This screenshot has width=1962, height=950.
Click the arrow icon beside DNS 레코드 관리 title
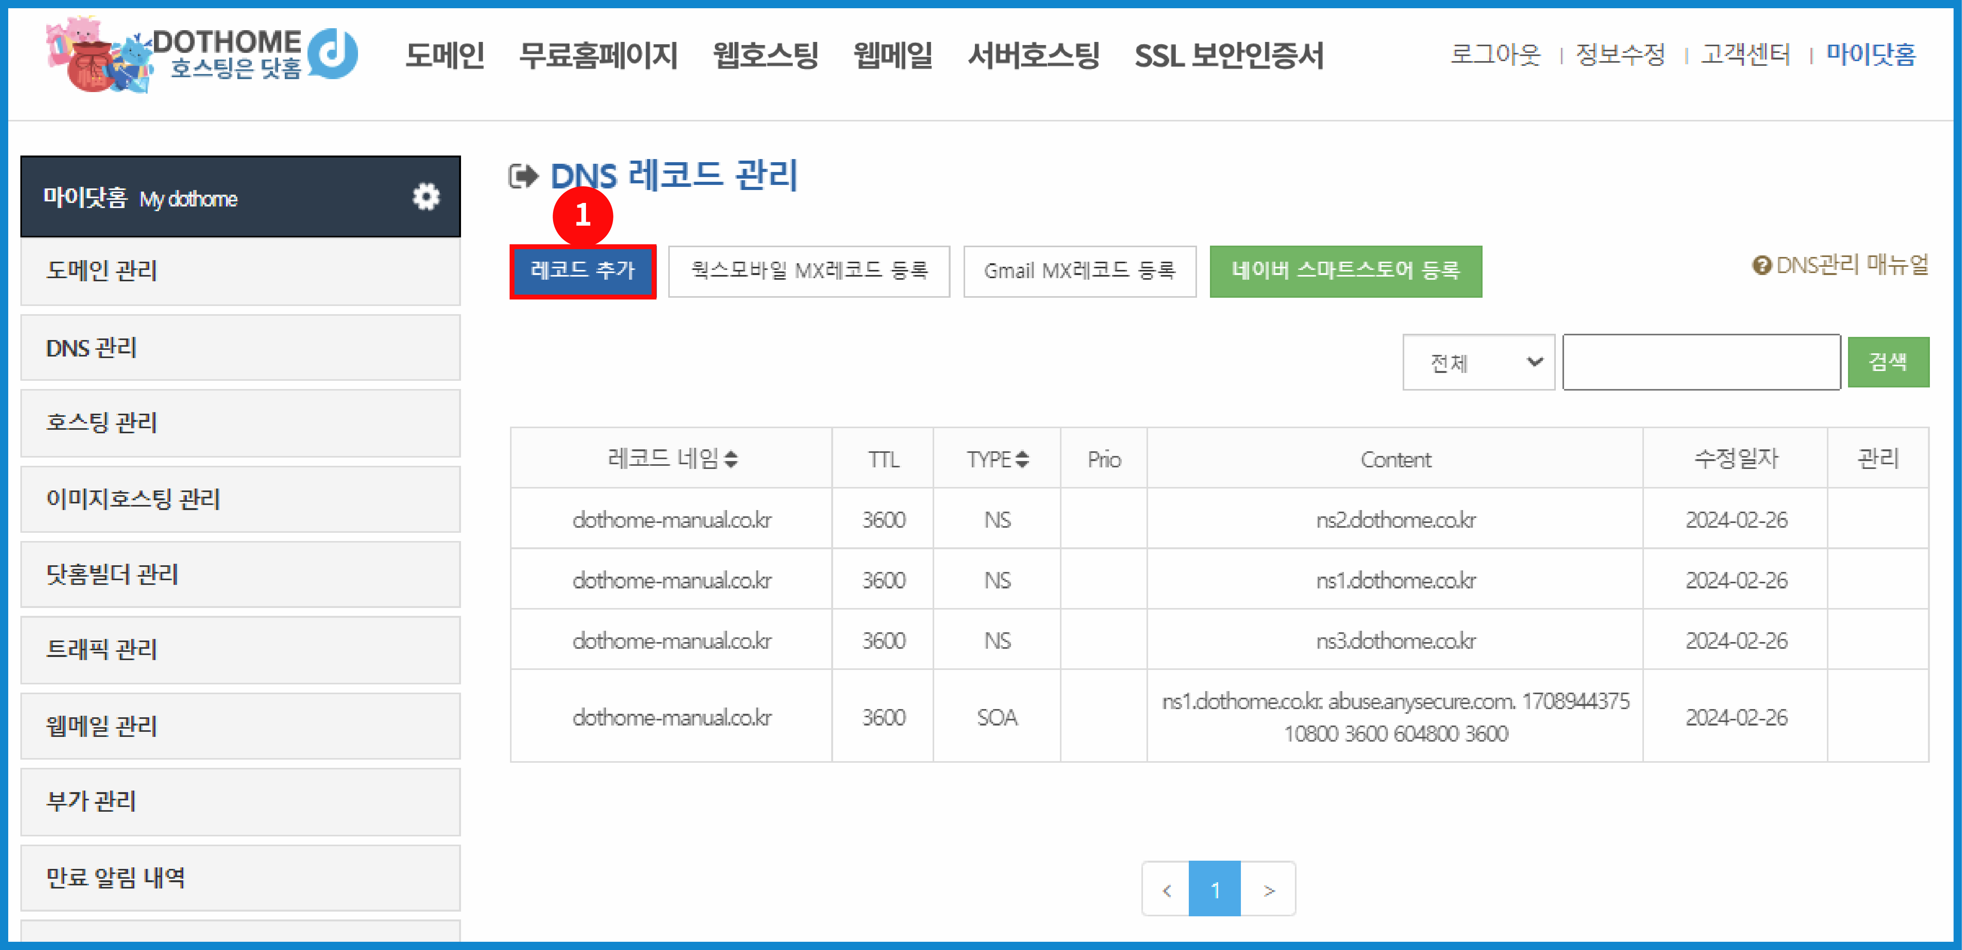pyautogui.click(x=523, y=176)
